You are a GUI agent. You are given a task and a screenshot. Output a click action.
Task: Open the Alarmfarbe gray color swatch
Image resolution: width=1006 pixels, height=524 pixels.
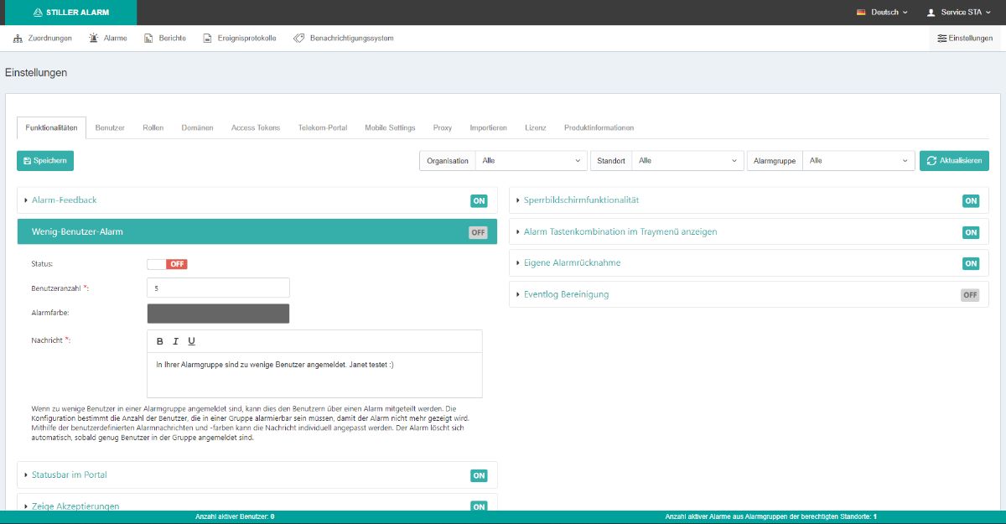[x=218, y=314]
